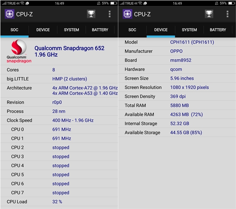The image size is (236, 209).
Task: Tap 4x ARM Cortex-A53 @ 1.40 GHz line
Action: click(85, 93)
